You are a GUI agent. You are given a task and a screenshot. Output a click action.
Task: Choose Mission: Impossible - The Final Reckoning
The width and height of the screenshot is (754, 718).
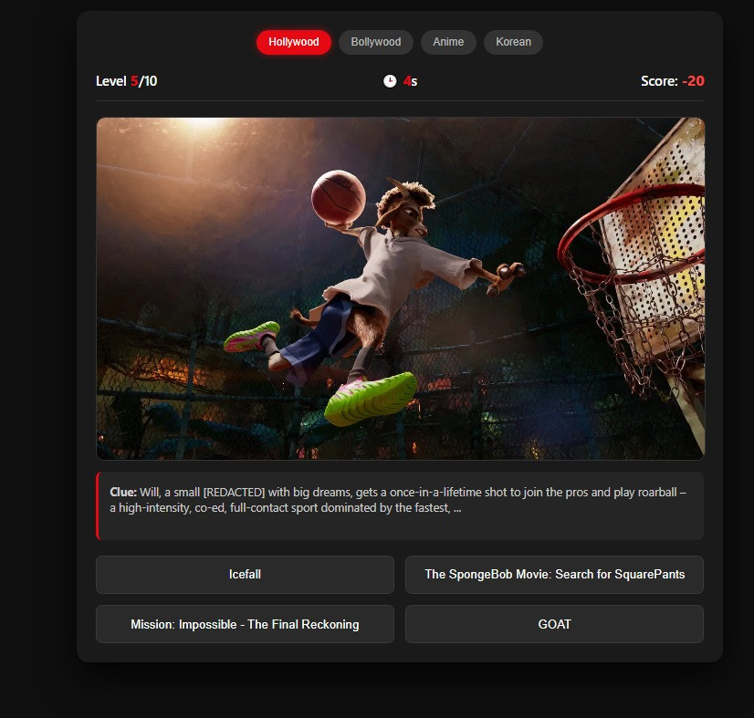tap(245, 624)
